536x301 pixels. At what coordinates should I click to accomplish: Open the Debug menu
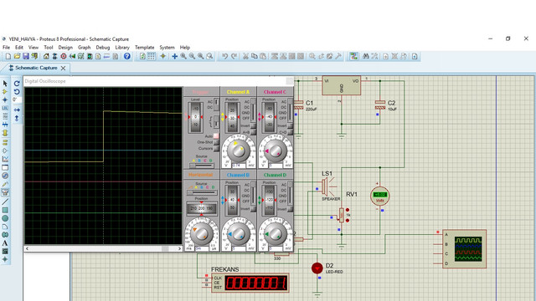click(102, 48)
